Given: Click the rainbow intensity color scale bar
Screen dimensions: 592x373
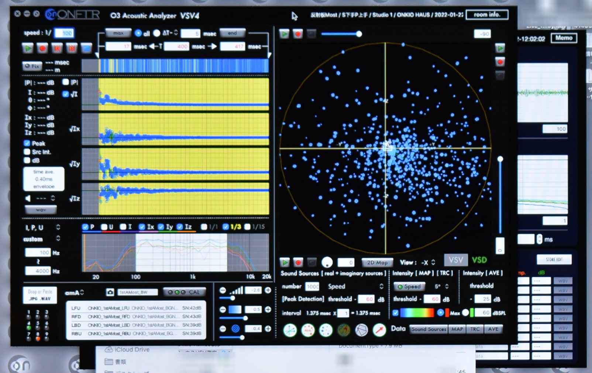Looking at the screenshot, I should [417, 313].
